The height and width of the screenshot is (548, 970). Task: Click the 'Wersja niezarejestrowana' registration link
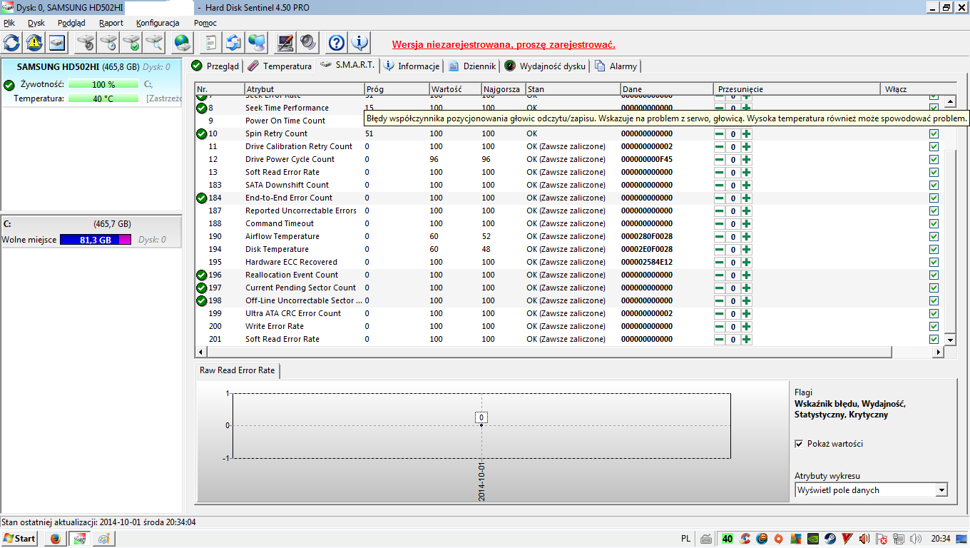click(x=504, y=44)
